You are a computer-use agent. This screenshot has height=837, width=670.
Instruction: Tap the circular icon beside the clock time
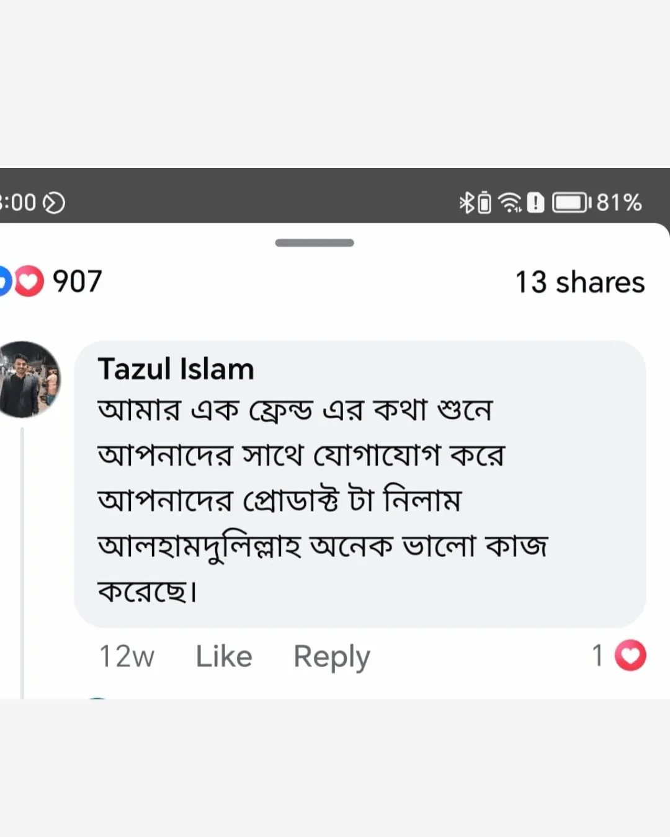click(x=55, y=203)
